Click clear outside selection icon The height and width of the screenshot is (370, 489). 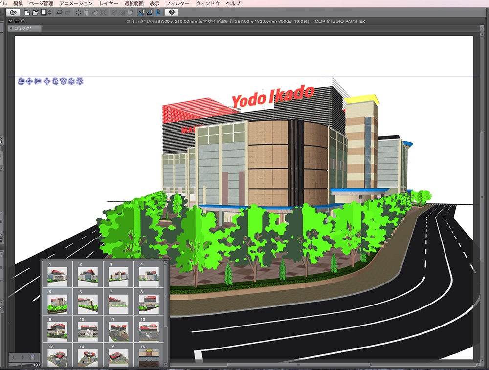(87, 13)
